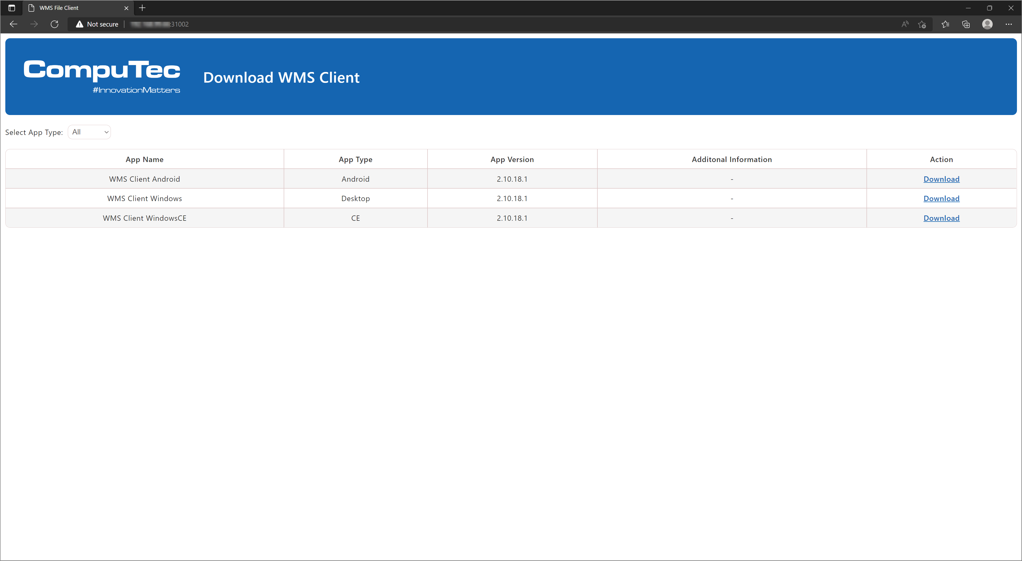1022x561 pixels.
Task: Click the CE app type cell
Action: (355, 218)
